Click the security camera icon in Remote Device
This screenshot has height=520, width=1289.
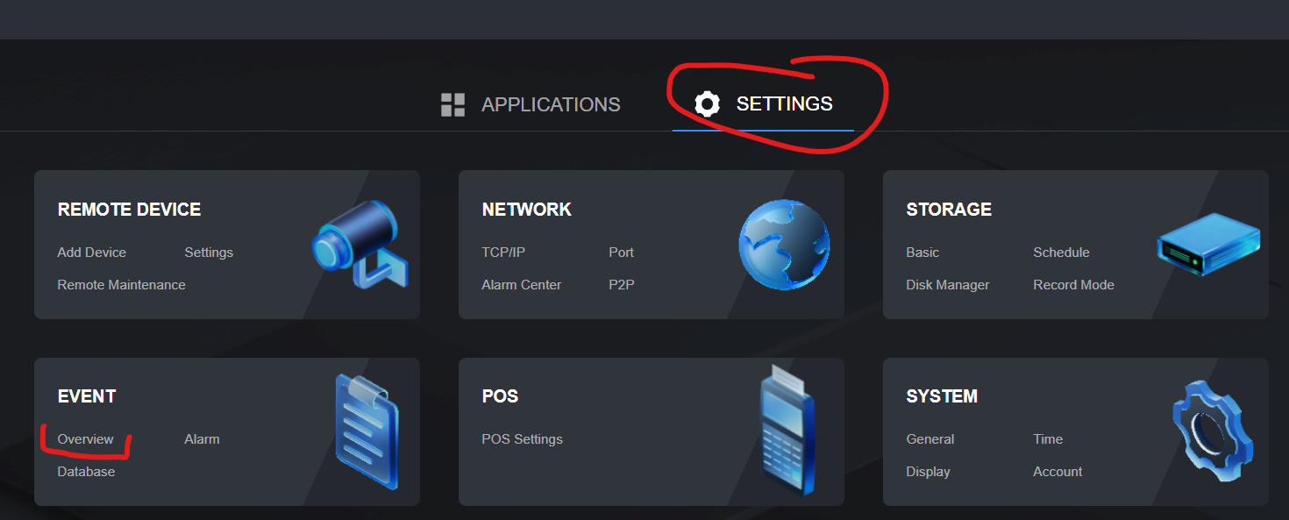[355, 243]
